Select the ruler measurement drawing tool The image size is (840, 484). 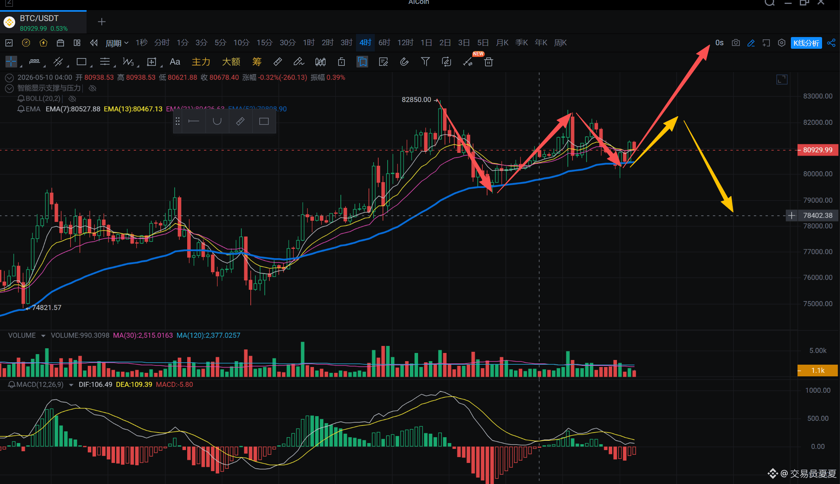[34, 62]
